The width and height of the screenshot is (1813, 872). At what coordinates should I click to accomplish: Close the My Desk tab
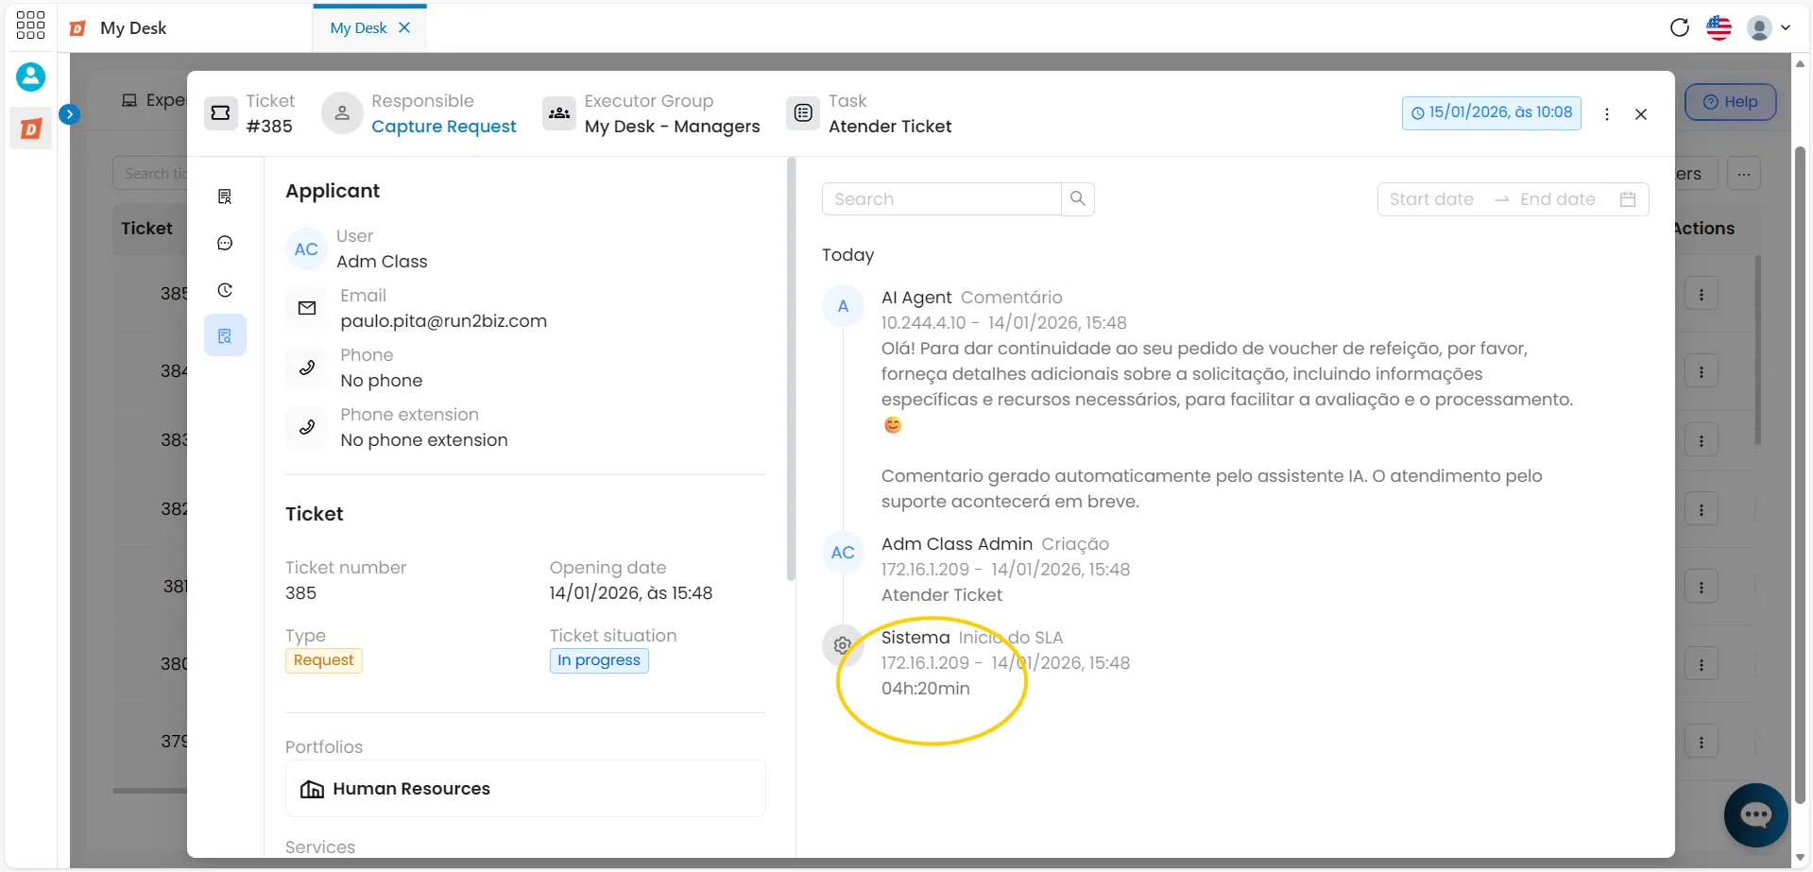click(x=404, y=27)
